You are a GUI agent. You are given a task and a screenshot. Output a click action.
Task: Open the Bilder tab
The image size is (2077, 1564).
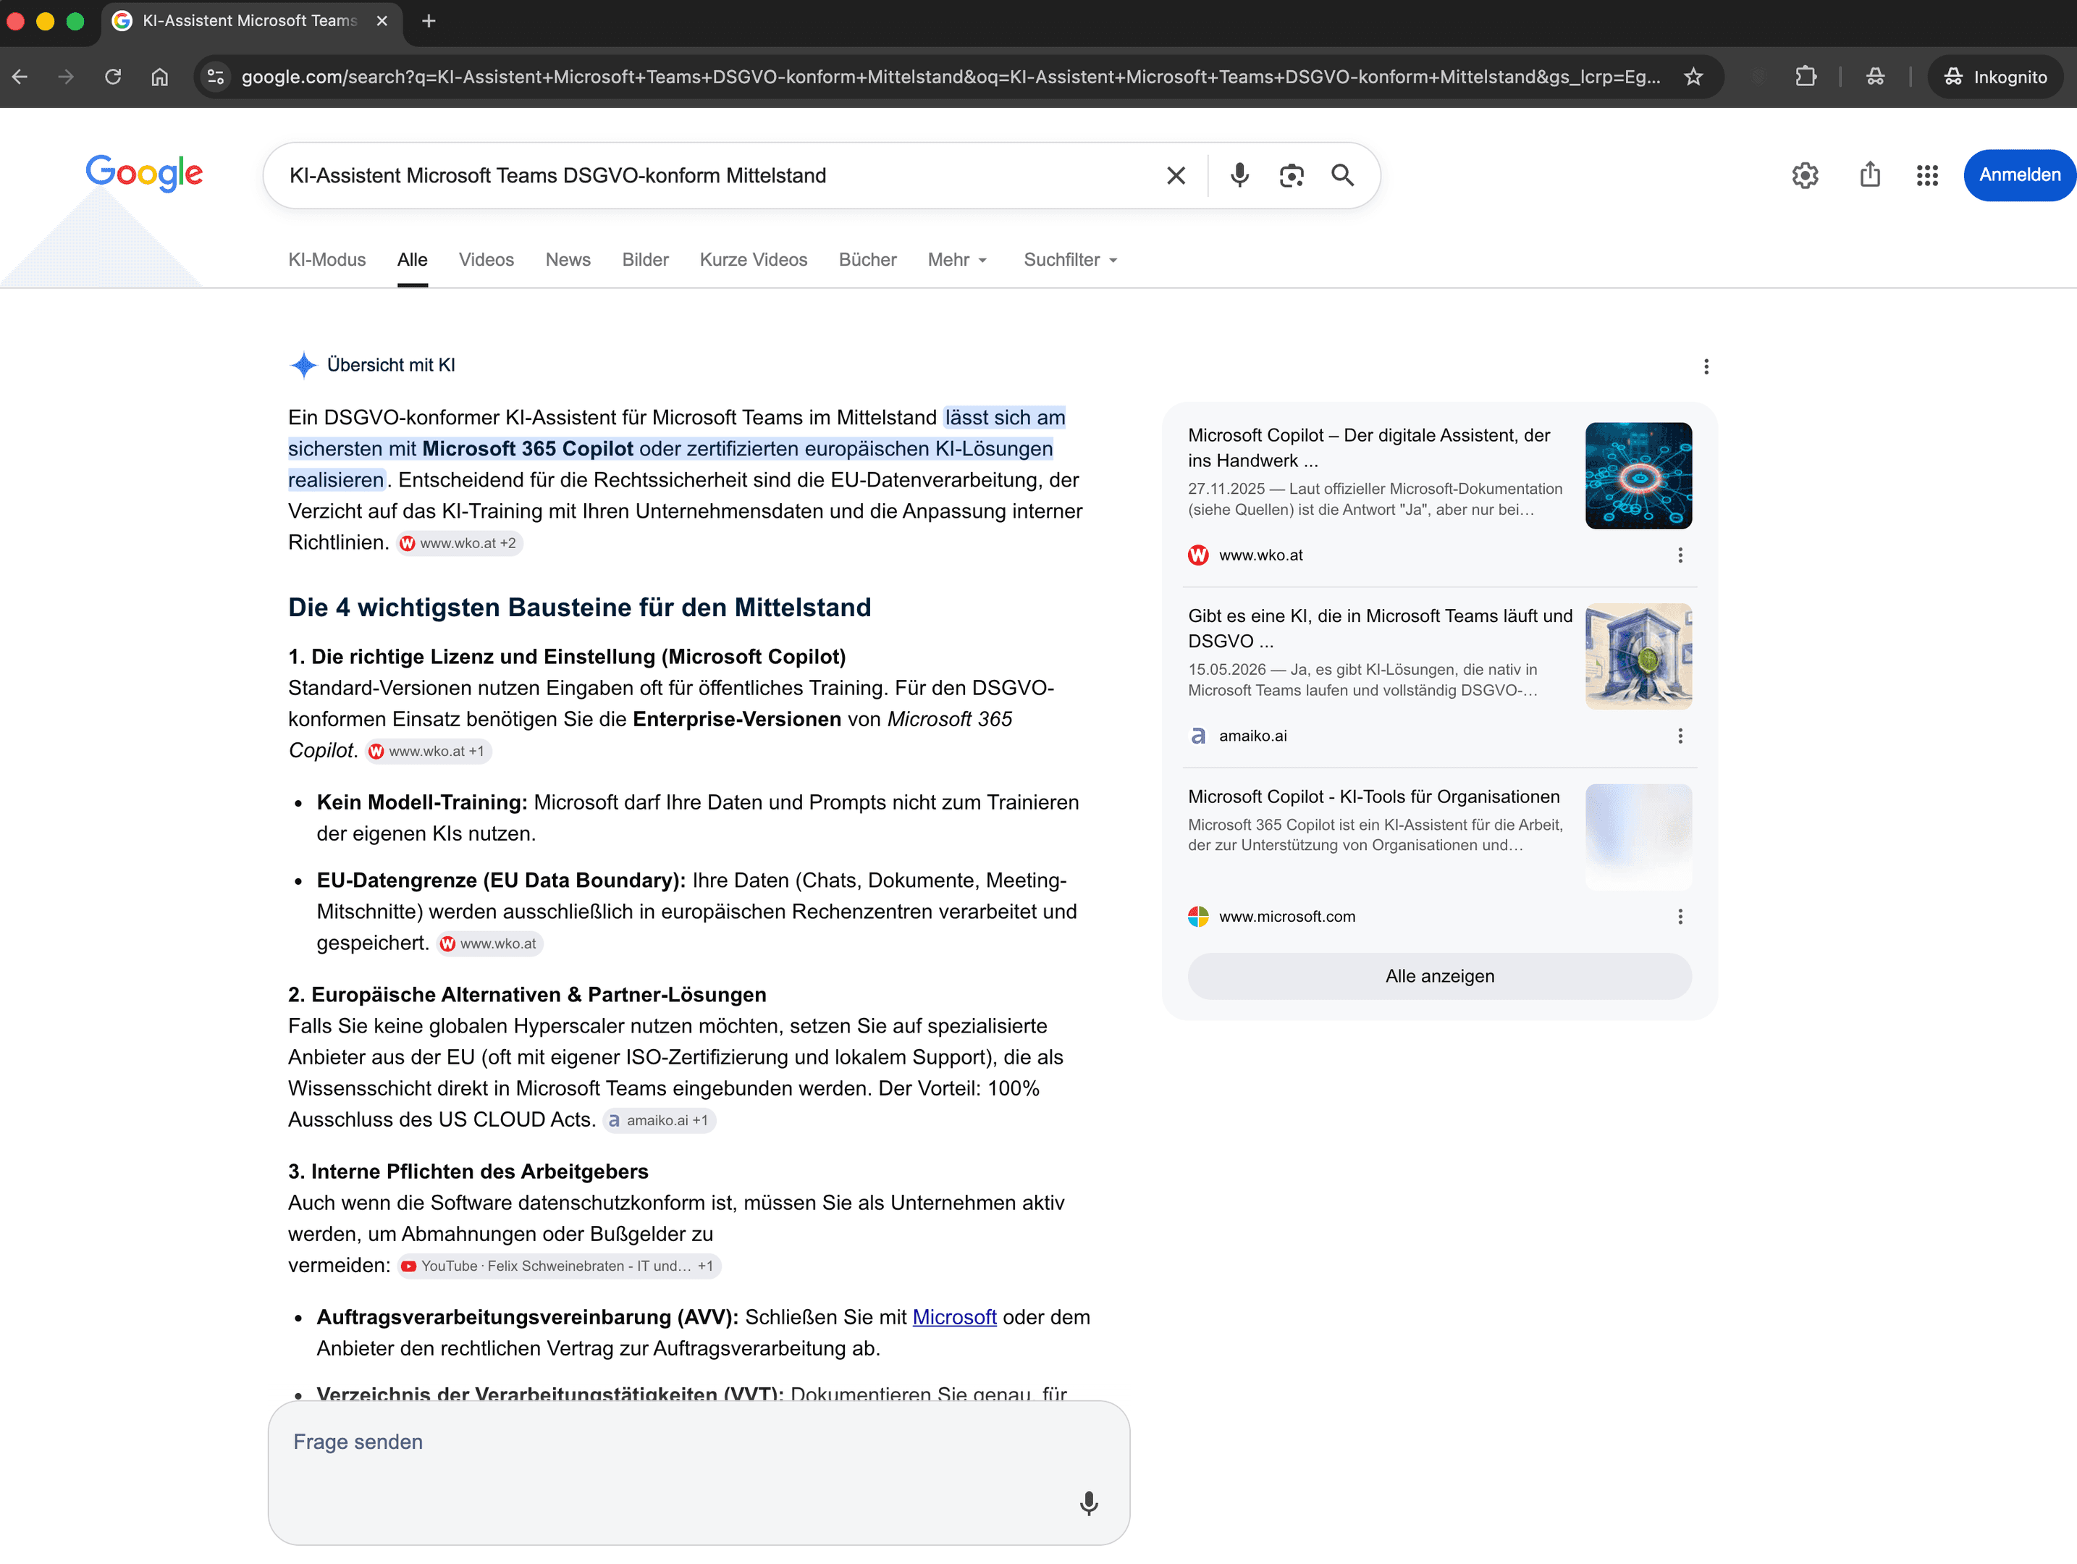point(645,260)
